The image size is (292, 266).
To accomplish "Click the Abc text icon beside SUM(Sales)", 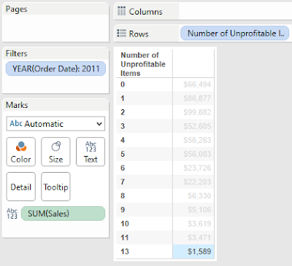I will coord(12,214).
